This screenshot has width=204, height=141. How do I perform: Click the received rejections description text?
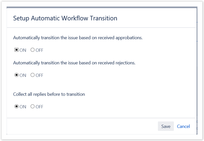[74, 63]
